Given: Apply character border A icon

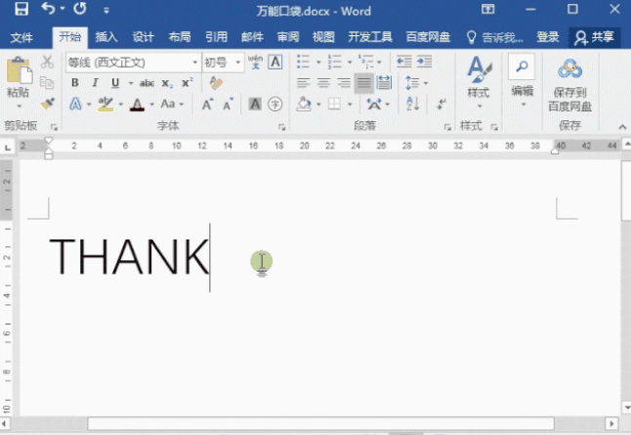Looking at the screenshot, I should click(275, 62).
